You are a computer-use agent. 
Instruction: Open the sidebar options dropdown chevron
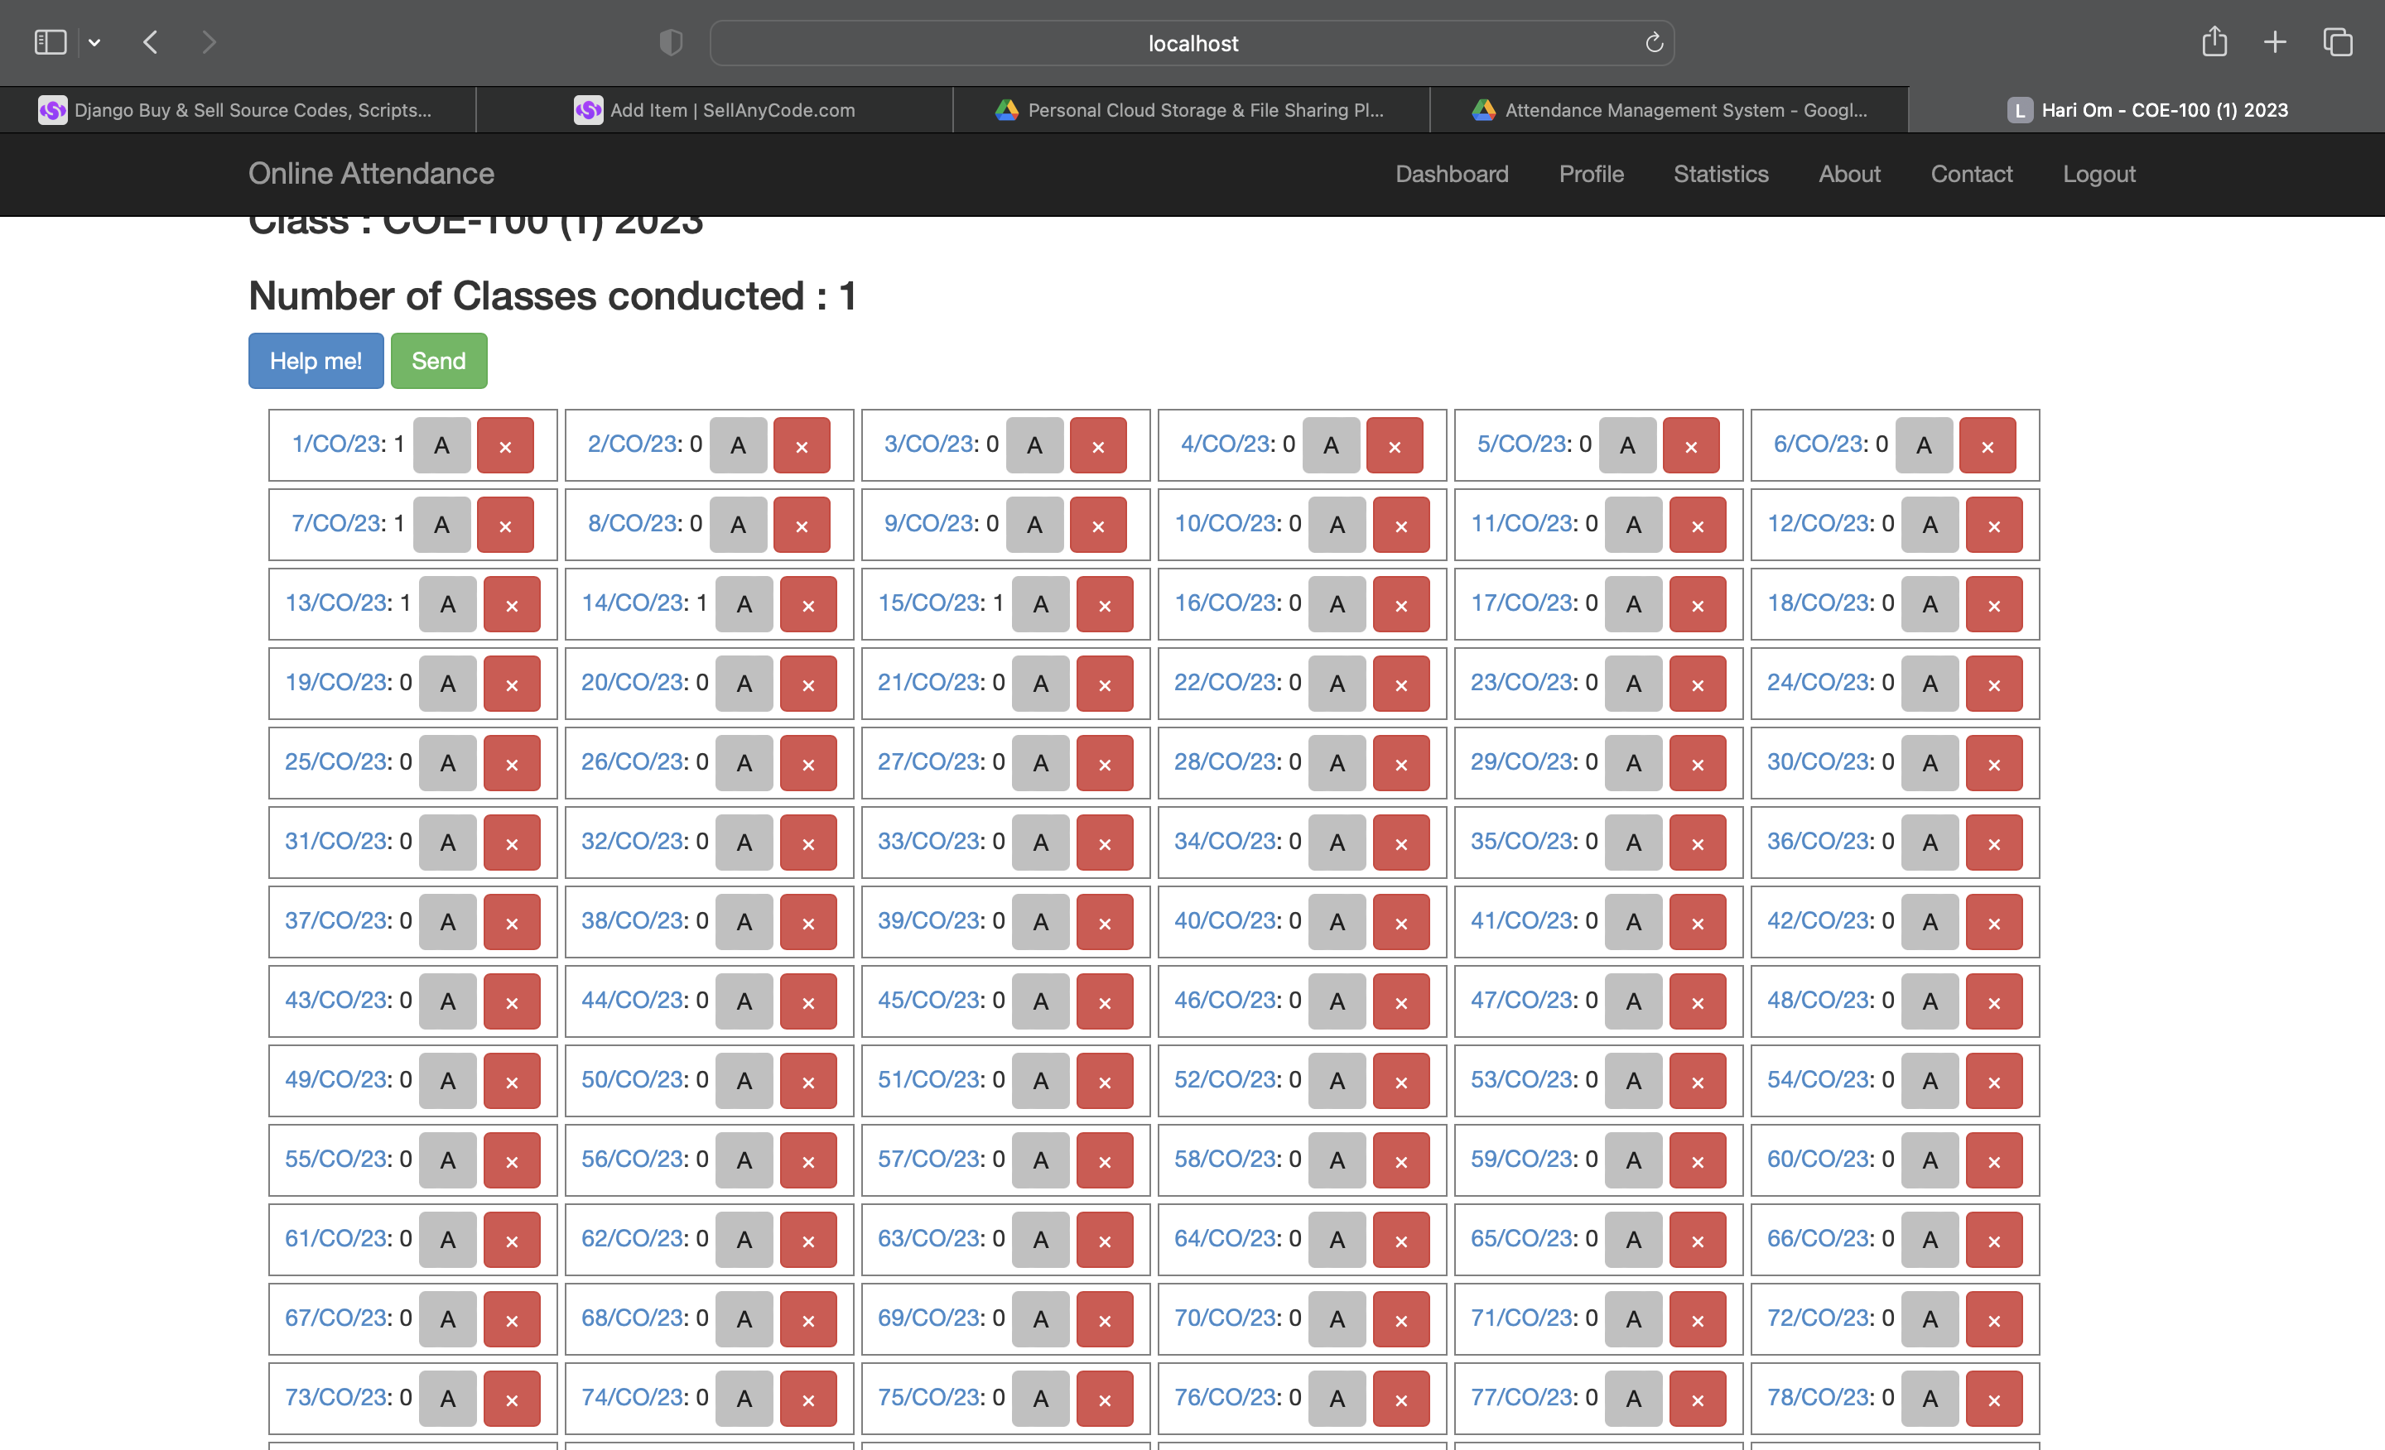pos(94,42)
